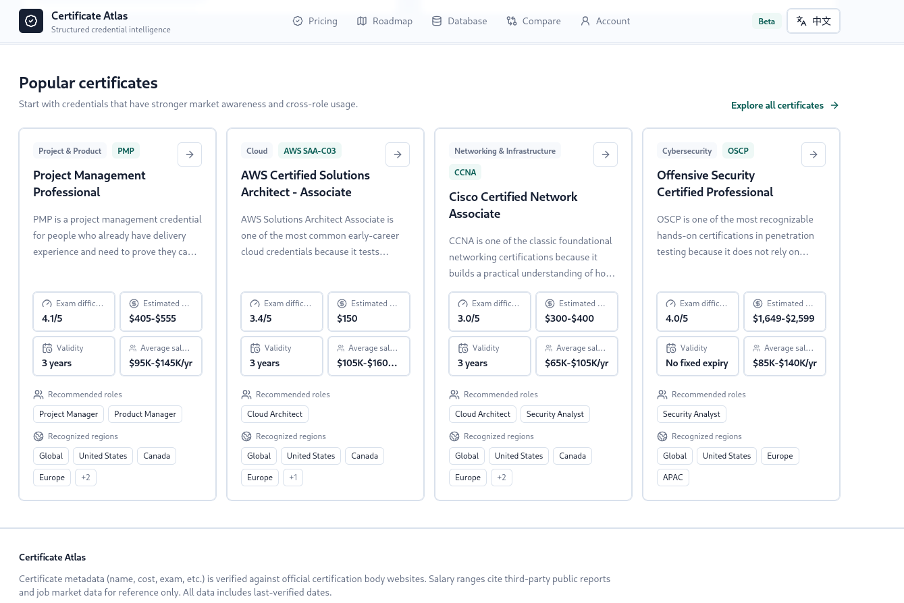Click the OSCP exam difficulty gauge icon

[670, 304]
